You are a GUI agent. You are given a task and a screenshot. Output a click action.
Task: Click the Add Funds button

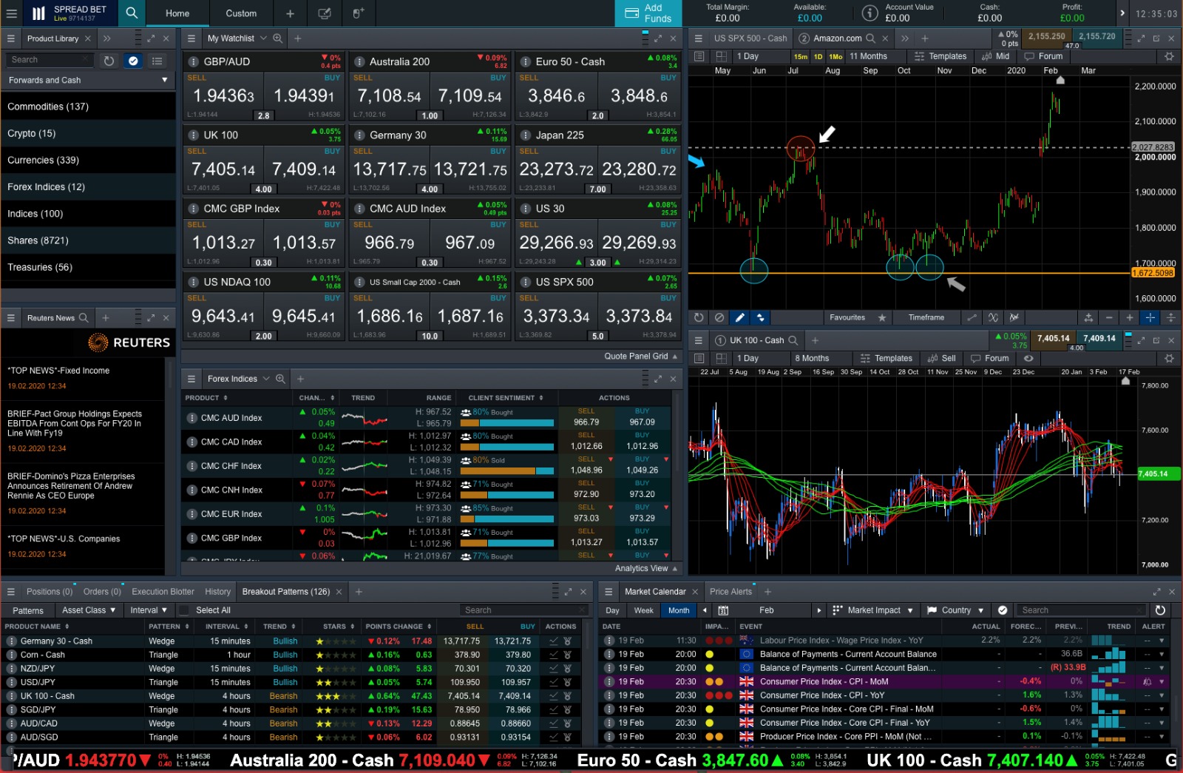(648, 13)
